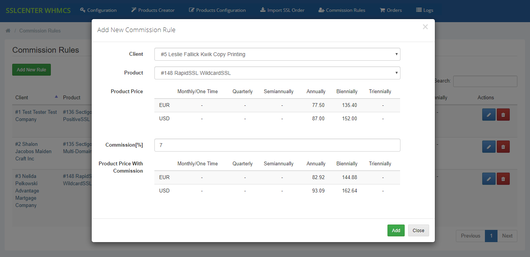
Task: Open the Orders page
Action: click(391, 10)
